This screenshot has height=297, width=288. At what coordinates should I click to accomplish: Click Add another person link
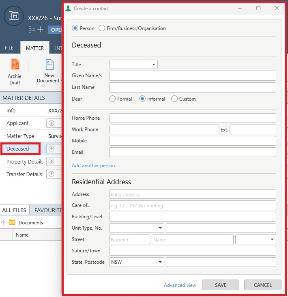(x=93, y=166)
